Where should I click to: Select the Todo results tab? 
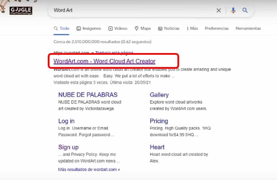[62, 29]
